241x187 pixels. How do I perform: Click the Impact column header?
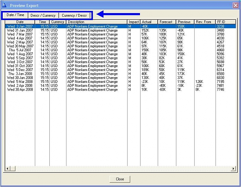(x=134, y=22)
